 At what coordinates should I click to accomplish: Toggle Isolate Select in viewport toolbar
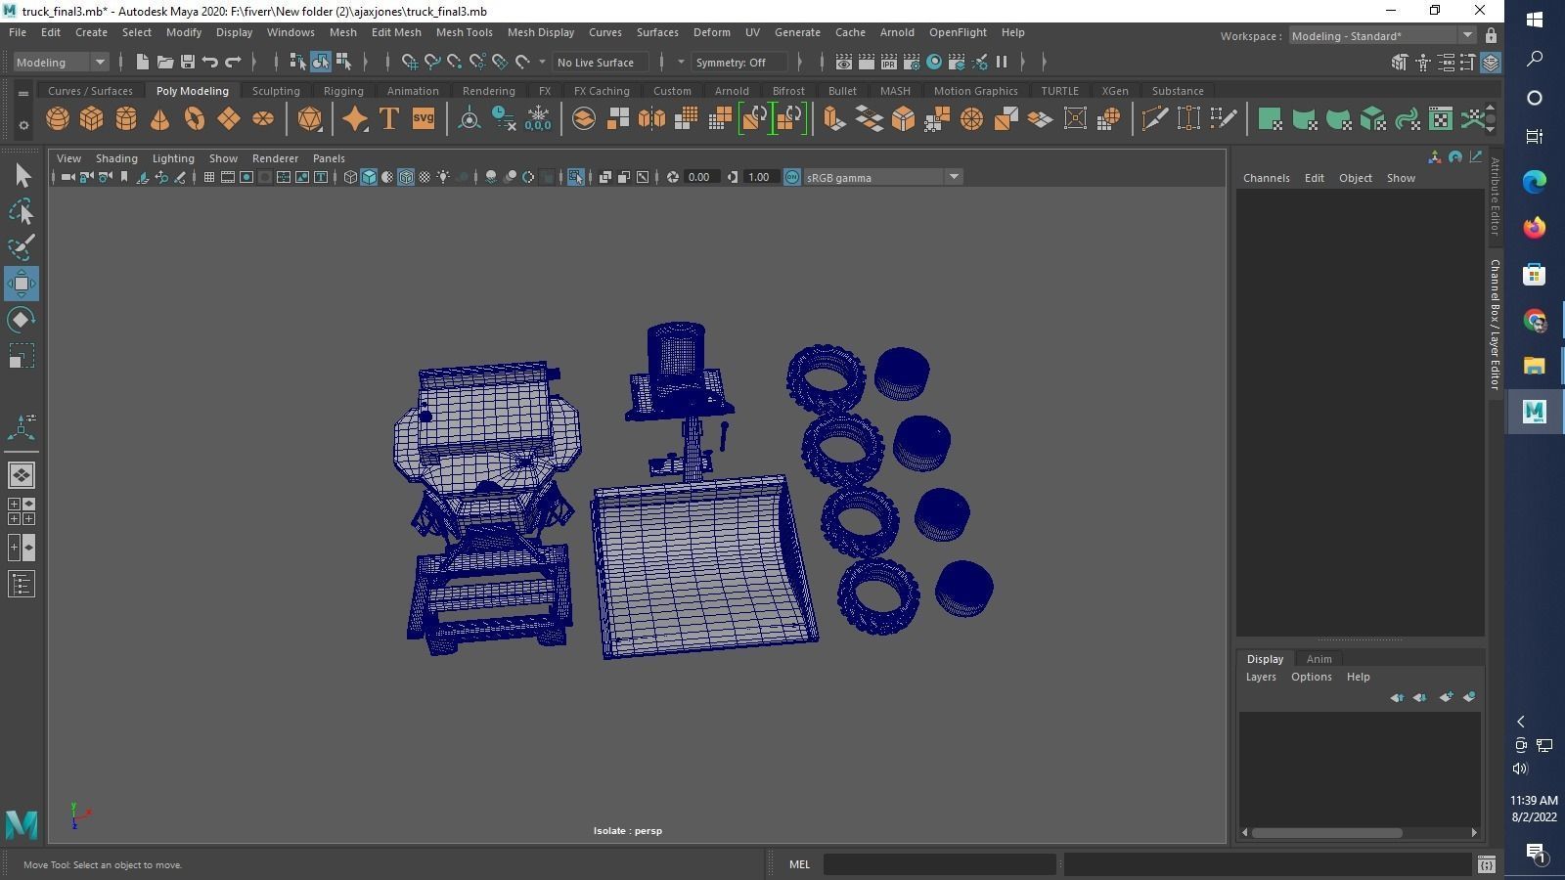coord(575,177)
